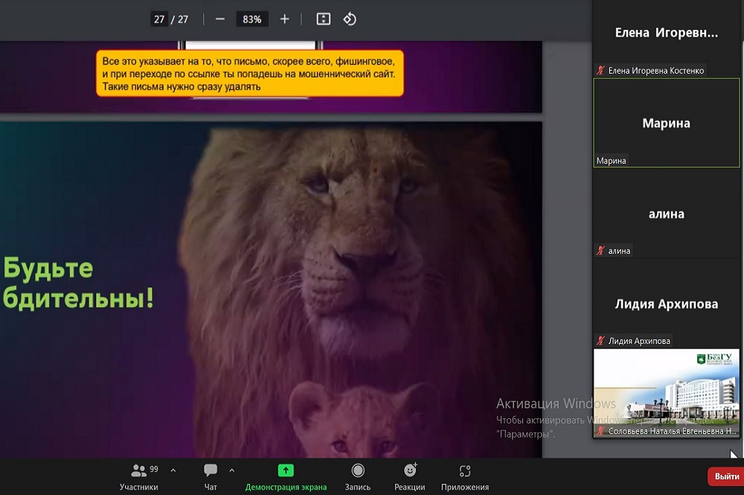Click the muted microphone icon beside алина

click(600, 251)
